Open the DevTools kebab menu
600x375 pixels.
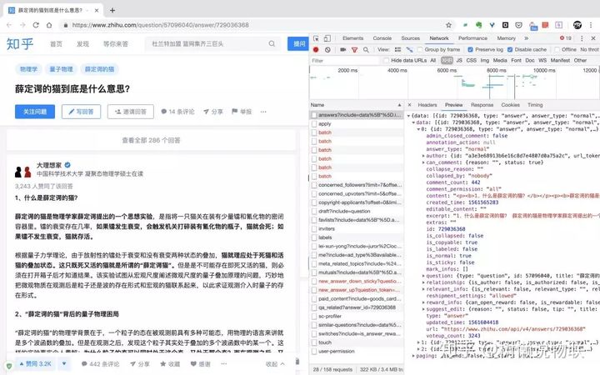[x=582, y=38]
